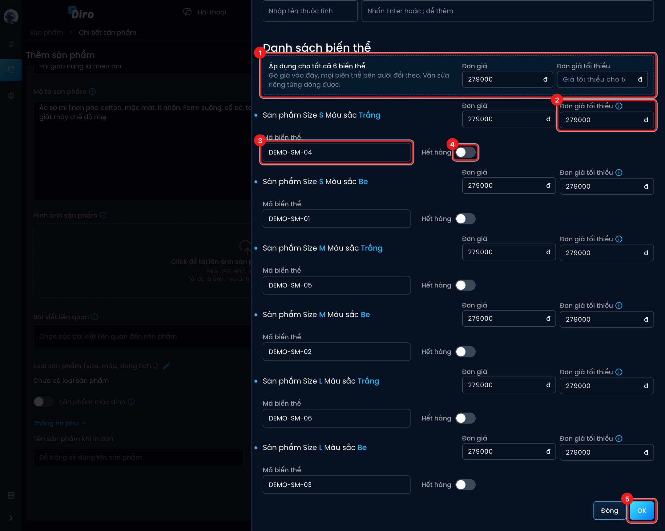Toggle Hết hàng for variant DEMO-SM-04
The image size is (665, 531).
click(x=465, y=152)
